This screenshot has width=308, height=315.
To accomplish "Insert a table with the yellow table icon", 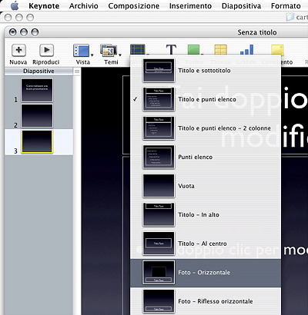I will pyautogui.click(x=221, y=50).
